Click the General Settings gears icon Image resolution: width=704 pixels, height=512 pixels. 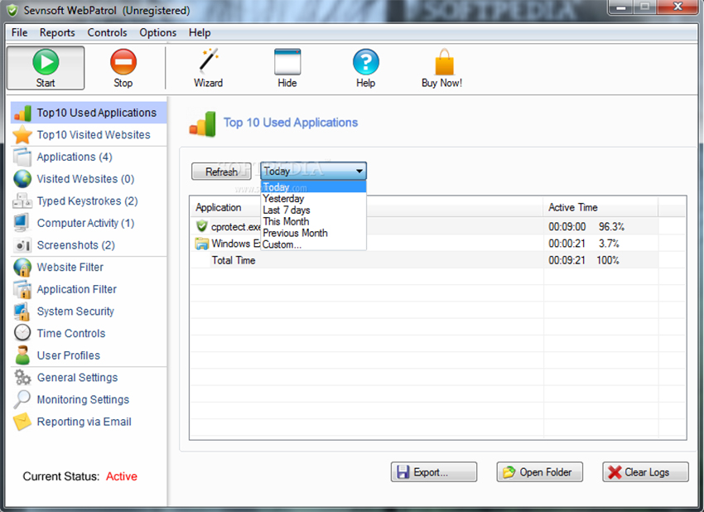[x=22, y=377]
